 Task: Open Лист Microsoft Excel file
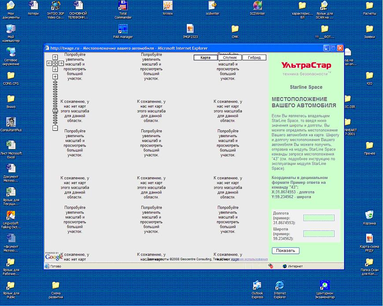pyautogui.click(x=11, y=149)
